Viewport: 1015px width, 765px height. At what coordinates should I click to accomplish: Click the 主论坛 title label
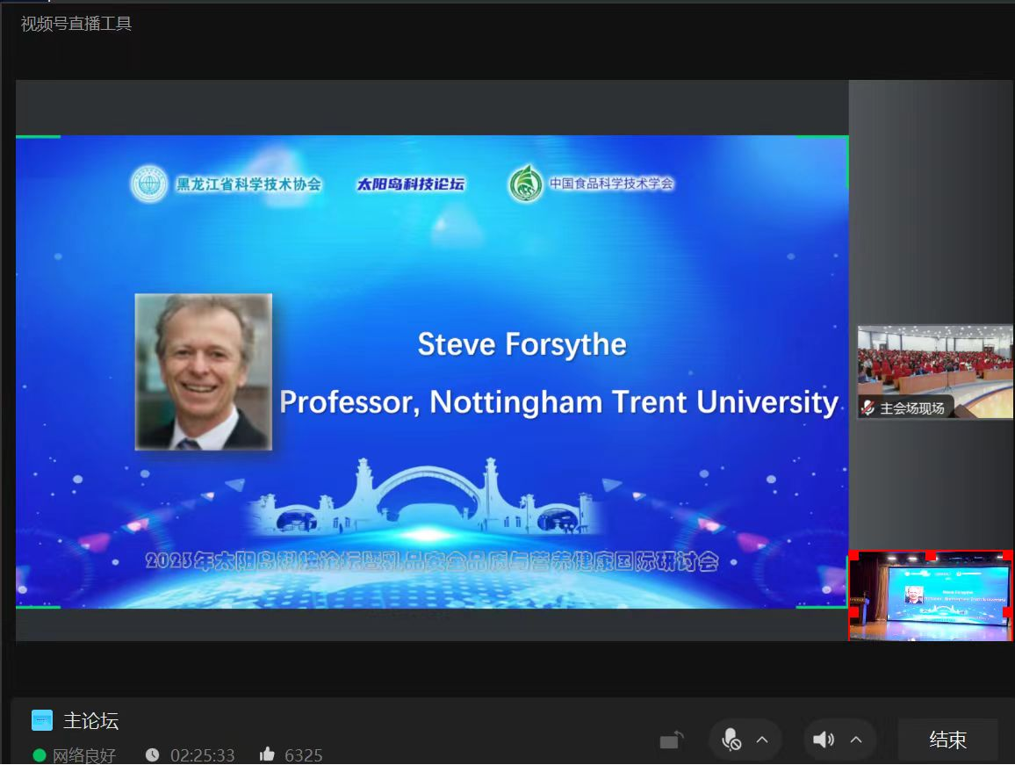tap(90, 721)
